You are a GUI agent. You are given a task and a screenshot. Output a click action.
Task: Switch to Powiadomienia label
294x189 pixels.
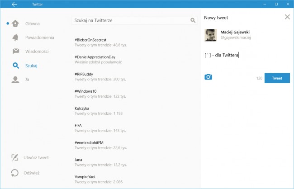[39, 38]
